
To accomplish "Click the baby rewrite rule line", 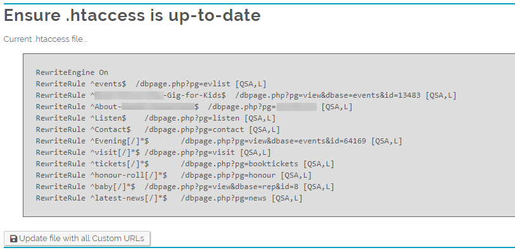I will (185, 187).
